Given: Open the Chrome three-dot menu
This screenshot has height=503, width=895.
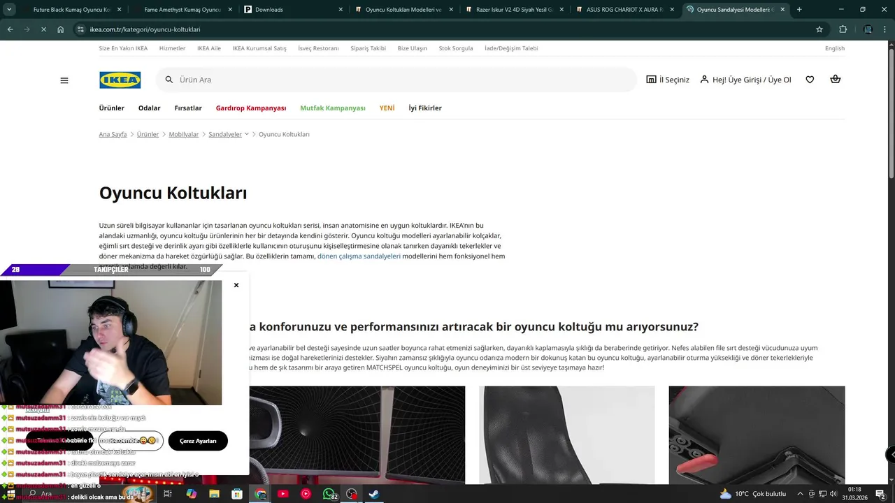Looking at the screenshot, I should click(885, 29).
